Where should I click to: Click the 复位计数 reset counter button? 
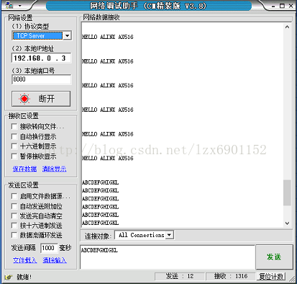tap(271, 277)
